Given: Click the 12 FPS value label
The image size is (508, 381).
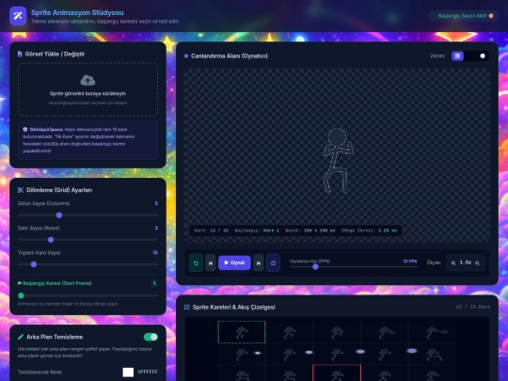Looking at the screenshot, I should (410, 262).
